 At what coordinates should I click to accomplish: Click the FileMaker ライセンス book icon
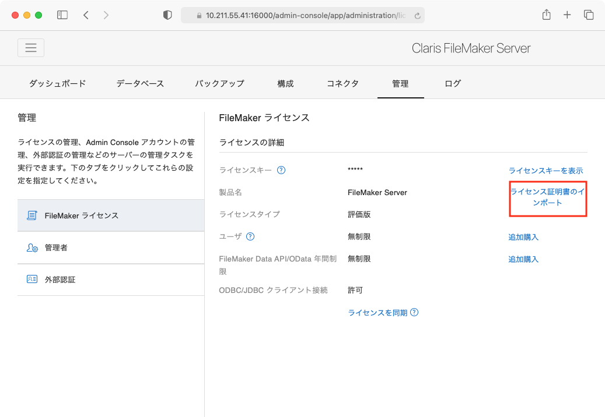pyautogui.click(x=32, y=215)
